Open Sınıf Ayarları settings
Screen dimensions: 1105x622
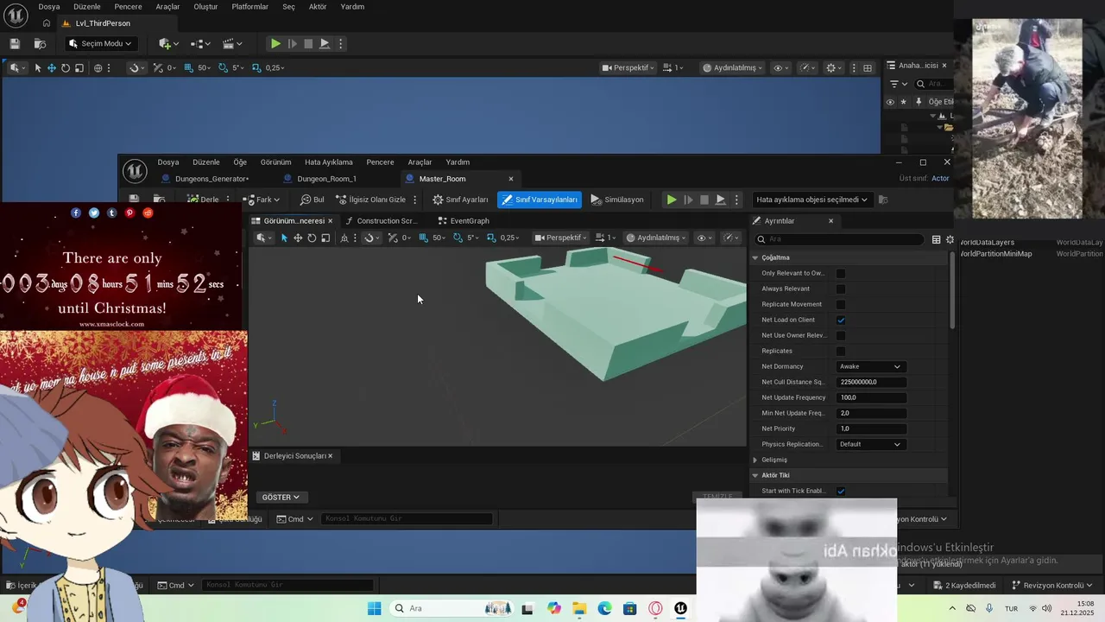[460, 200]
